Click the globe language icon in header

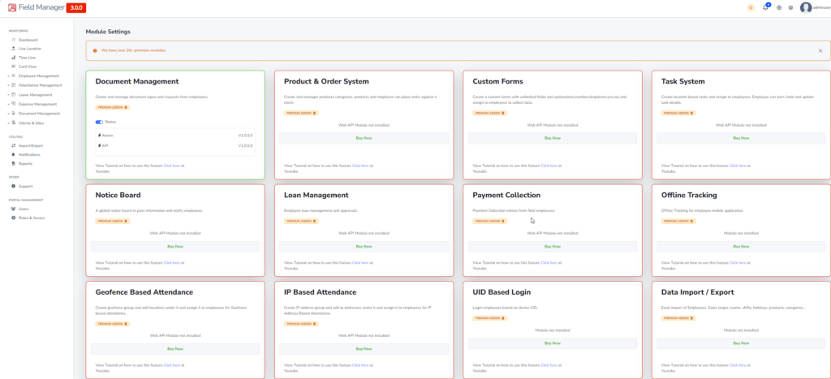tap(779, 7)
